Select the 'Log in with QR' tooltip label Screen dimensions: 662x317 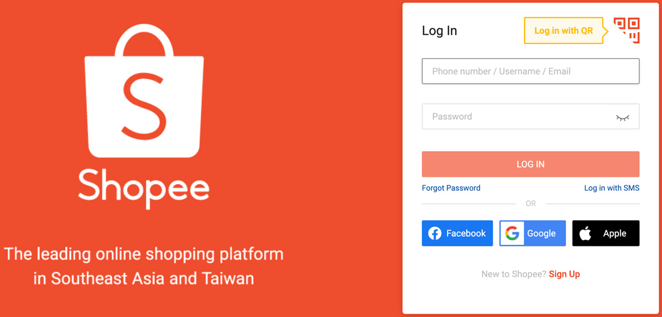[x=563, y=31]
